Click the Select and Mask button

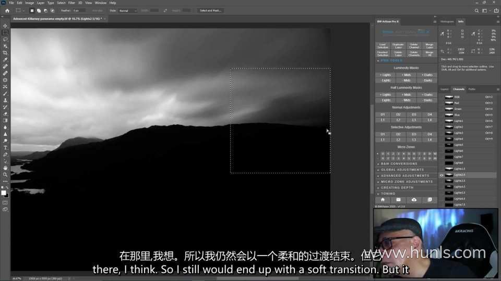coord(210,10)
